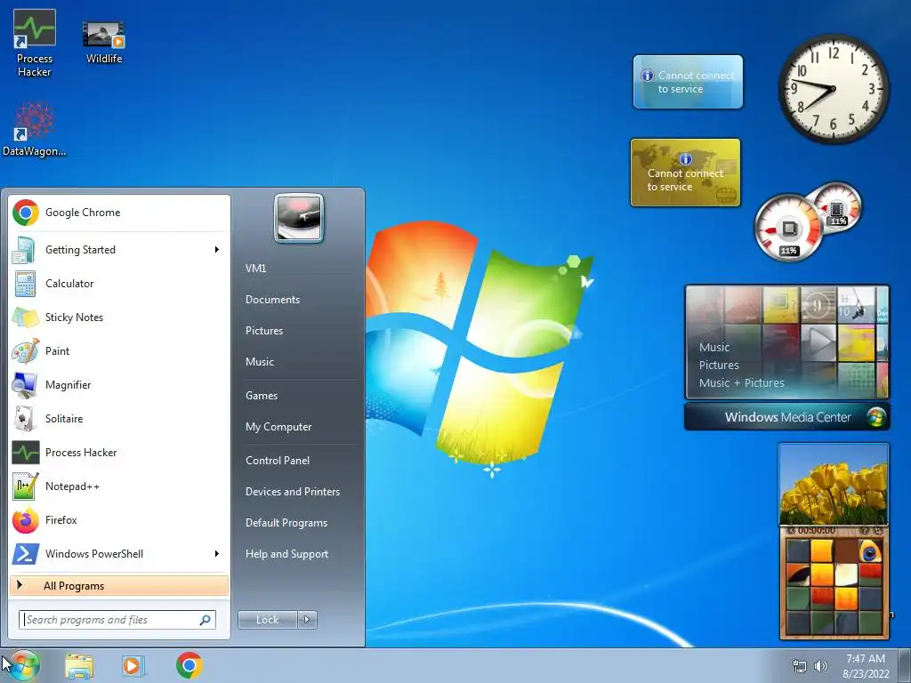
Task: Open My Computer
Action: coord(297,427)
